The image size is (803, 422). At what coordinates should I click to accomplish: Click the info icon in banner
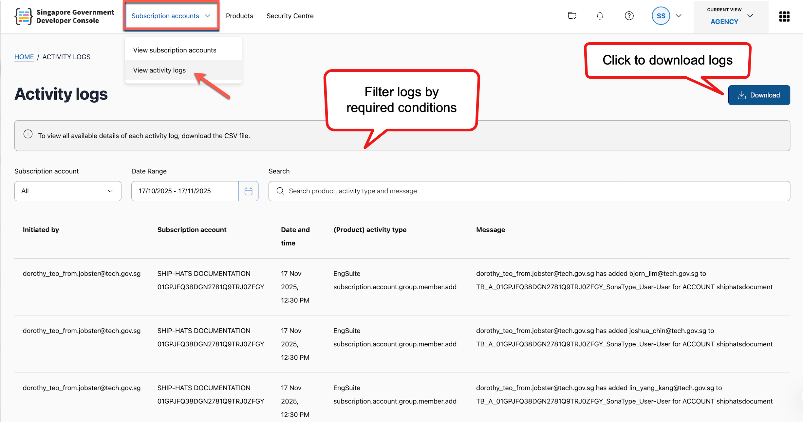point(28,134)
